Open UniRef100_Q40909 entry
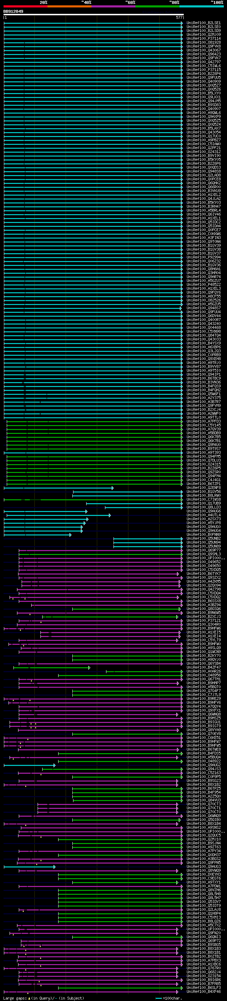Screen dimensions: 227x1001 (x=203, y=82)
